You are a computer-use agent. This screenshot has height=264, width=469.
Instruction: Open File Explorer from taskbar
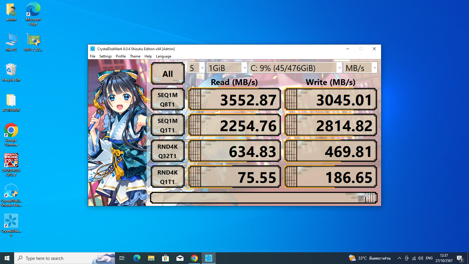click(x=151, y=258)
